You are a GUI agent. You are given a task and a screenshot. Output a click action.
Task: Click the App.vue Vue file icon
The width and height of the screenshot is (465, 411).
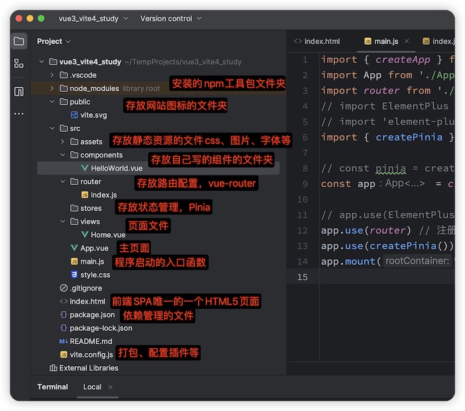point(74,248)
